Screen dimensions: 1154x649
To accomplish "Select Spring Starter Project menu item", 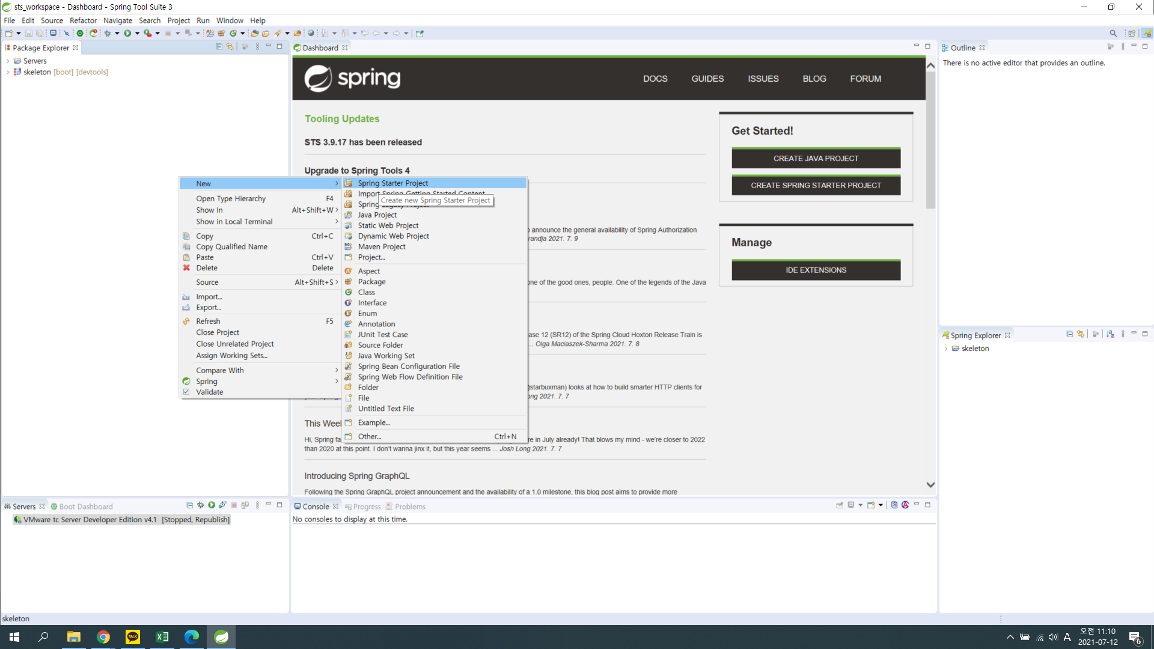I will tap(393, 183).
